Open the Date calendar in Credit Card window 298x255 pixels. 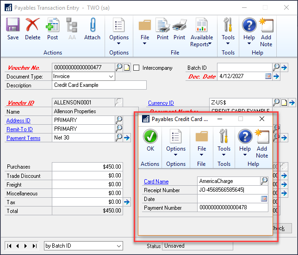point(264,199)
